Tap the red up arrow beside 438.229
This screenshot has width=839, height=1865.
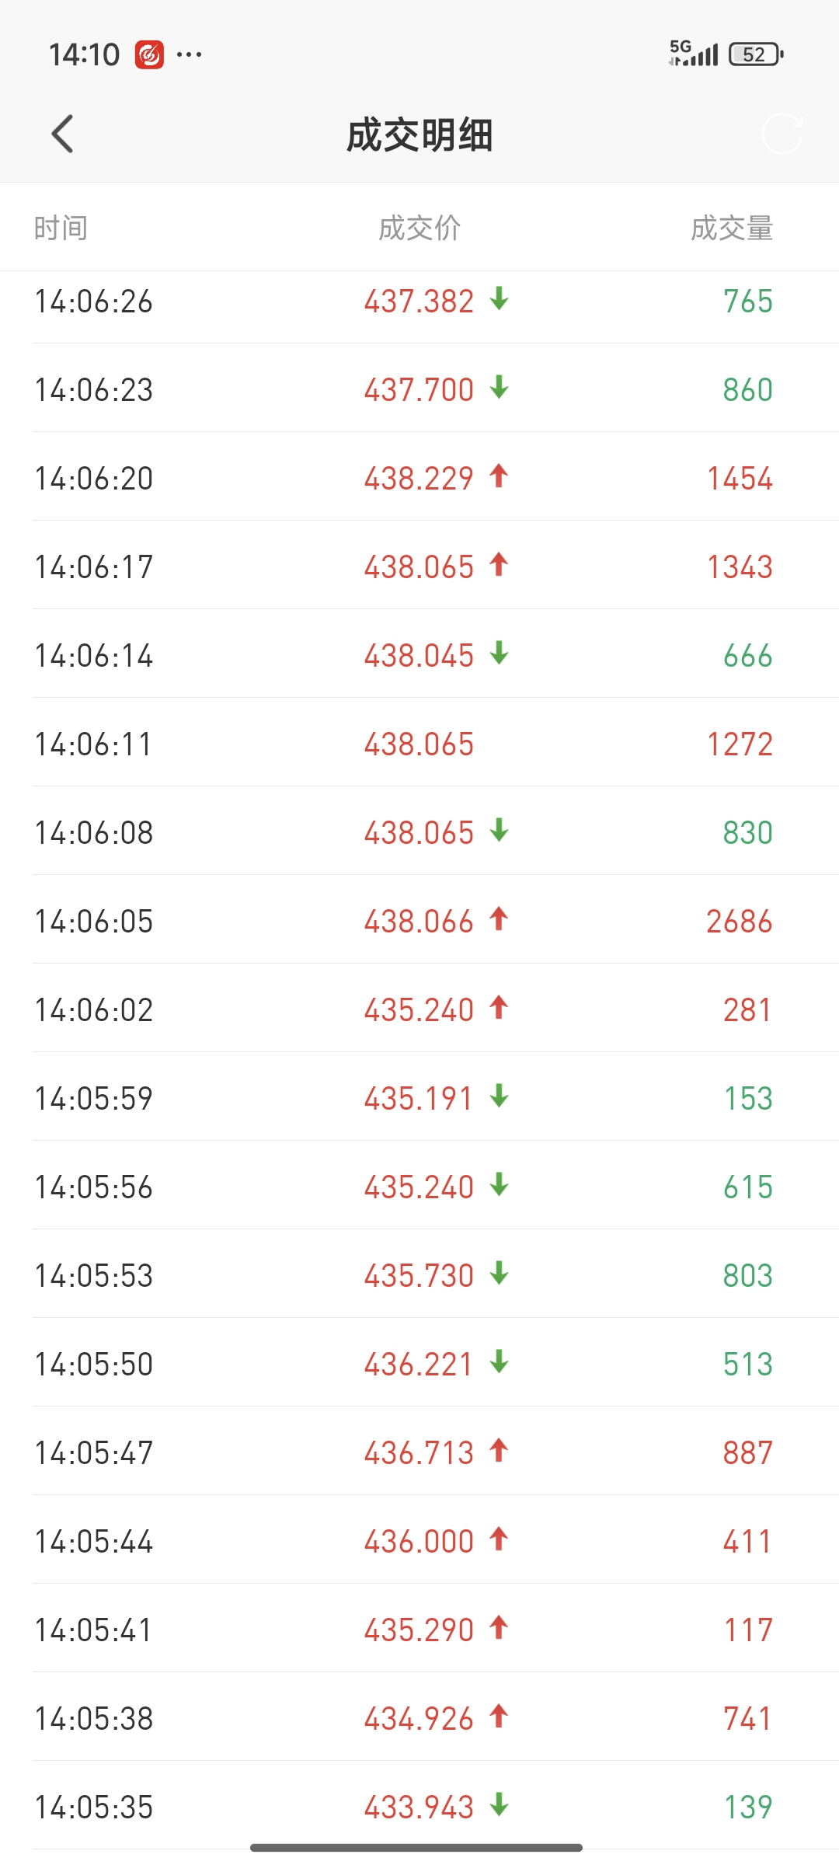pyautogui.click(x=499, y=476)
